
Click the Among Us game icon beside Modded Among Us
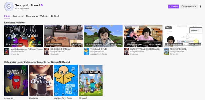(x=7, y=51)
